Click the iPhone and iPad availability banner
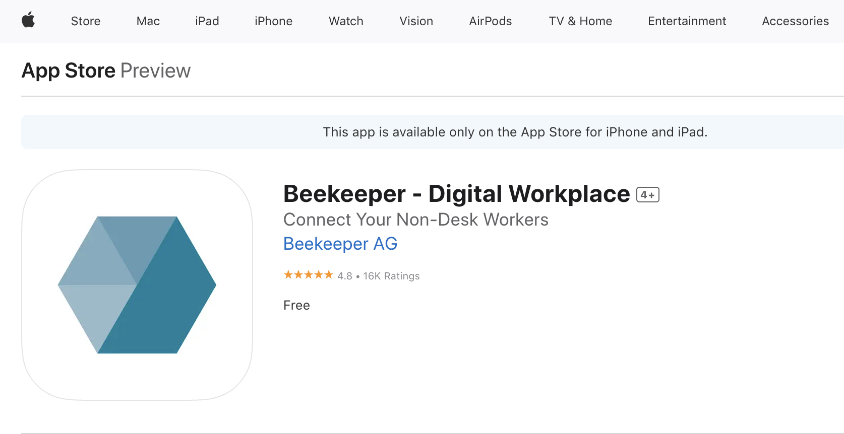844x434 pixels. click(433, 132)
